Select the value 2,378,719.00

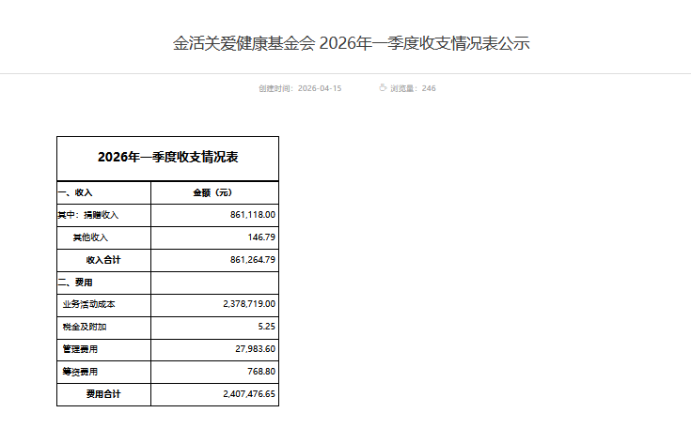(x=249, y=304)
